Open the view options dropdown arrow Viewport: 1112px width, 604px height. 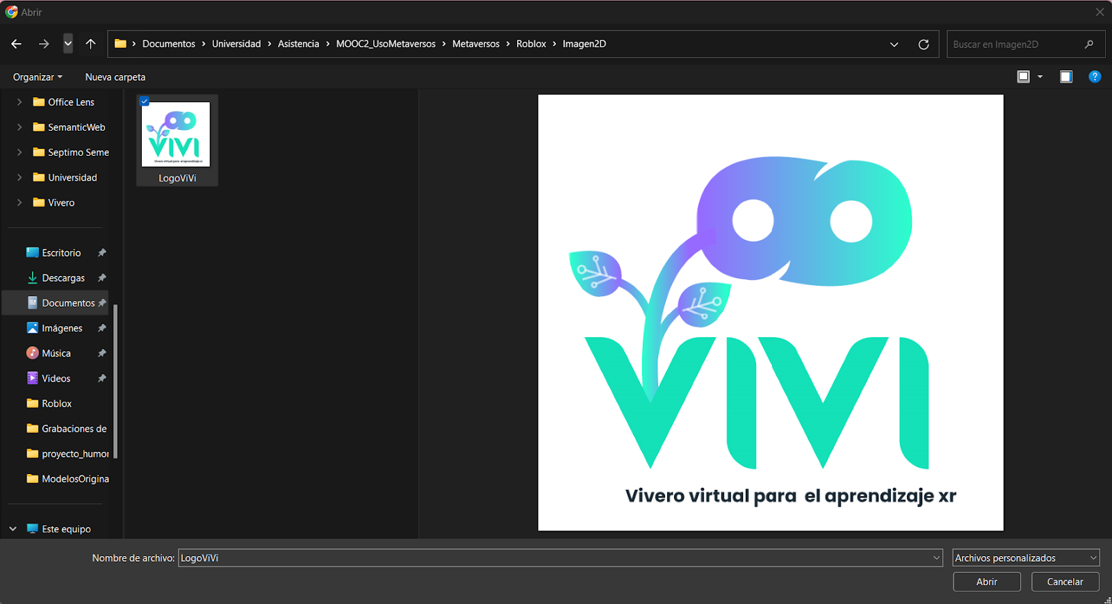pyautogui.click(x=1040, y=77)
